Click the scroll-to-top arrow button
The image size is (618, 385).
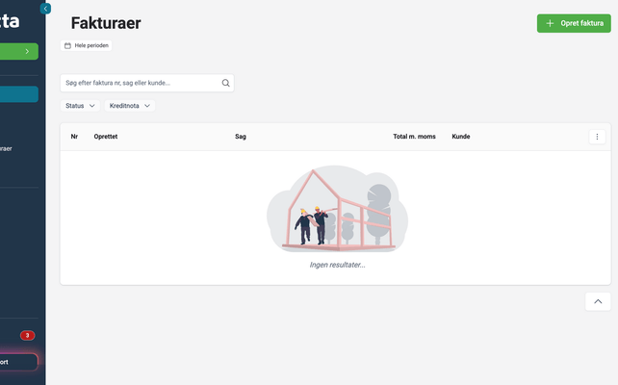coord(597,301)
